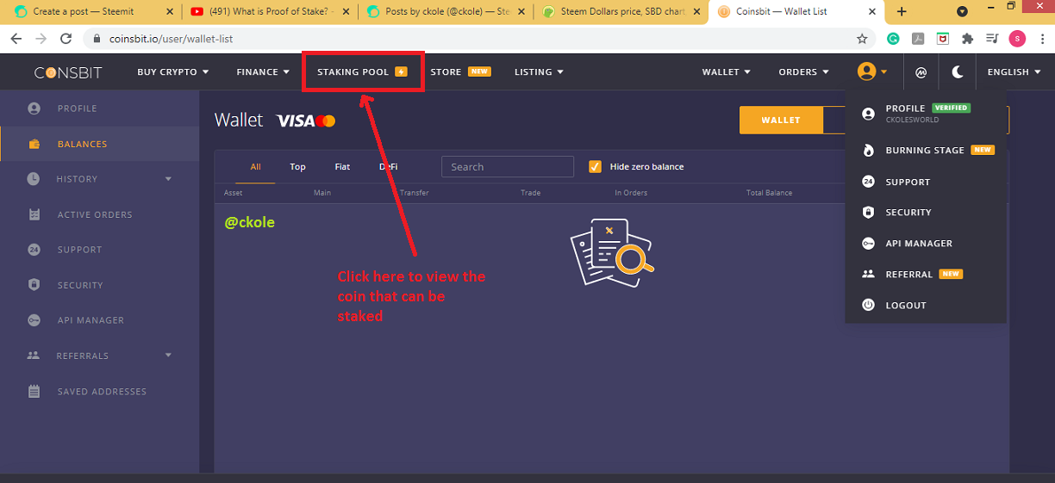
Task: Click the Security shield icon in dropdown
Action: (x=868, y=212)
